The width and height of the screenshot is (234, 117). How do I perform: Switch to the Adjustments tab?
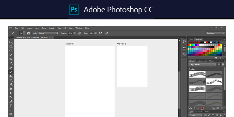coord(202,61)
